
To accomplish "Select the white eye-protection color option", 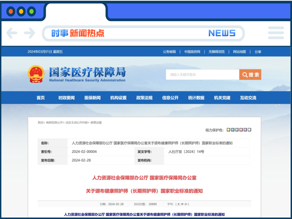I will coord(249,130).
